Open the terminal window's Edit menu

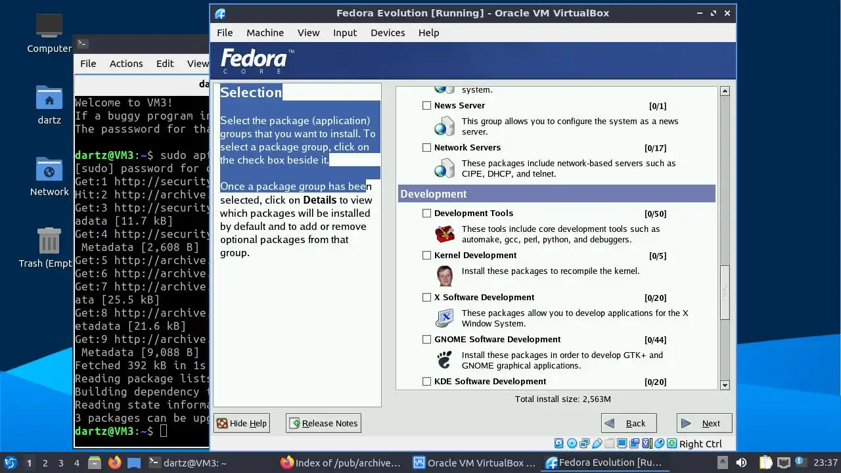tap(165, 63)
